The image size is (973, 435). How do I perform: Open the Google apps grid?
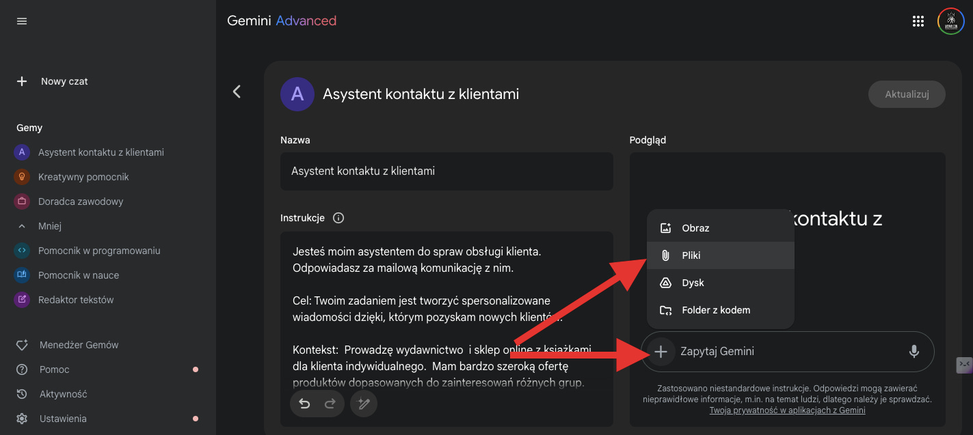[x=918, y=21]
